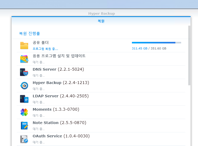Click the vertical scrollbar of restore list
The width and height of the screenshot is (198, 146).
[x=189, y=55]
